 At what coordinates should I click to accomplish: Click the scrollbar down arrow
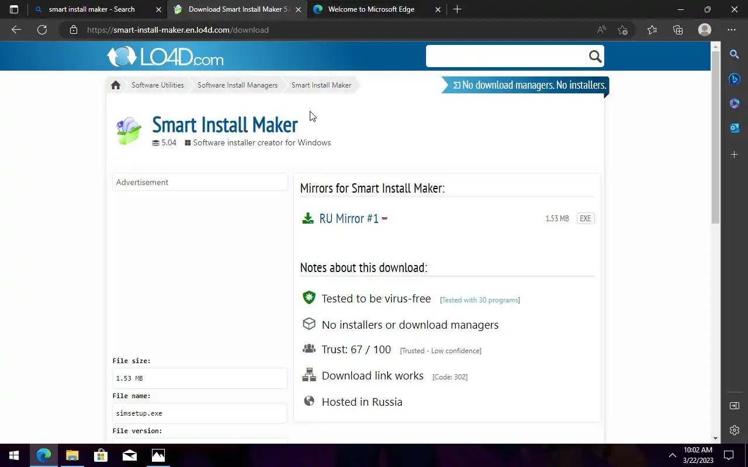click(715, 438)
